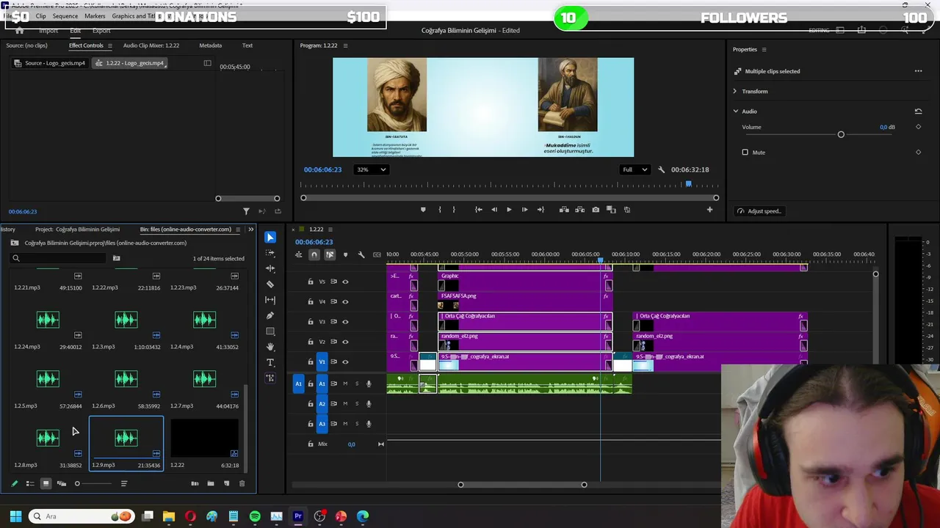Screen dimensions: 940x528
Task: Toggle V1 track targeting
Action: tap(322, 362)
